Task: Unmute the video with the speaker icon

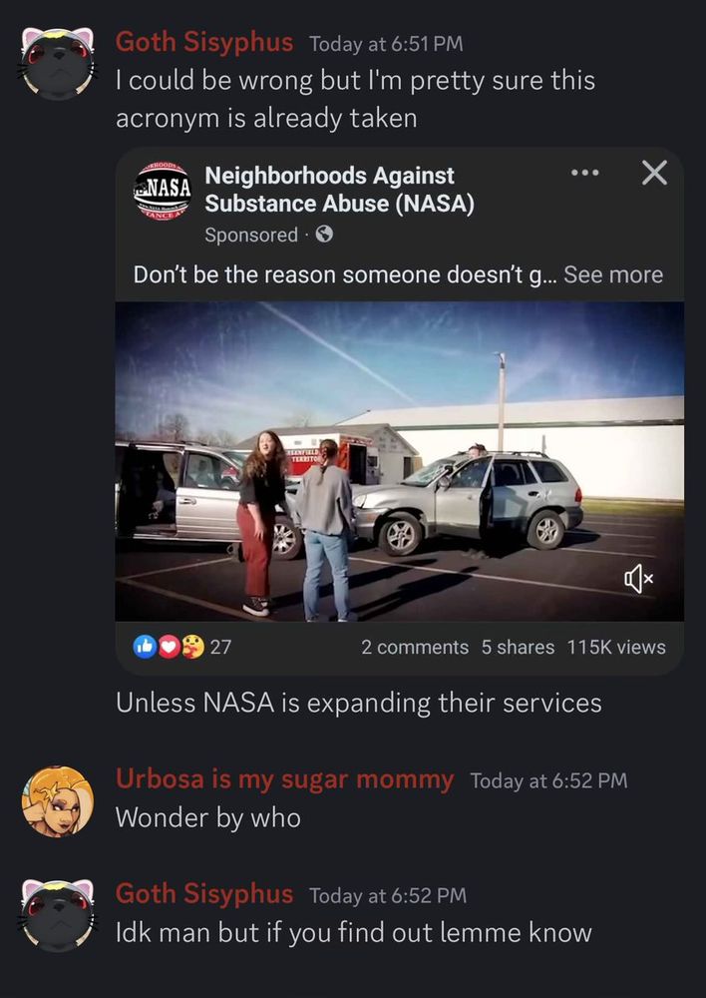Action: point(638,579)
